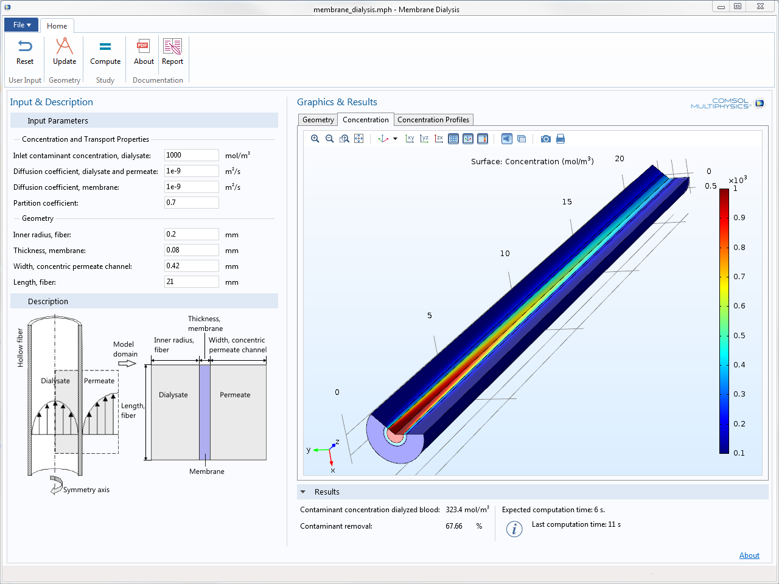Switch to the YZ plane view
The height and width of the screenshot is (584, 779).
[x=424, y=139]
